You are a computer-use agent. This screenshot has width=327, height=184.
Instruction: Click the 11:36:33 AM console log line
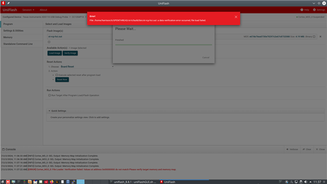coord(50,156)
